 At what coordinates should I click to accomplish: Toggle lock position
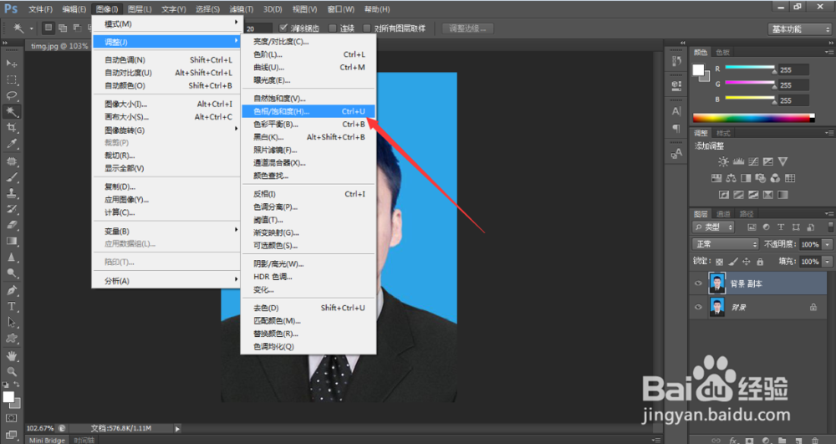pos(747,262)
